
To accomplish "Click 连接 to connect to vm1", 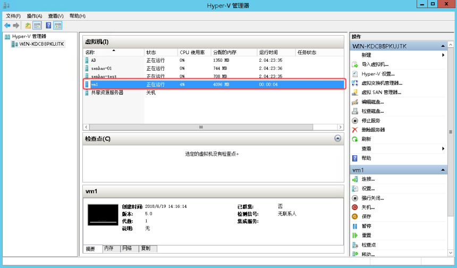I will click(368, 179).
